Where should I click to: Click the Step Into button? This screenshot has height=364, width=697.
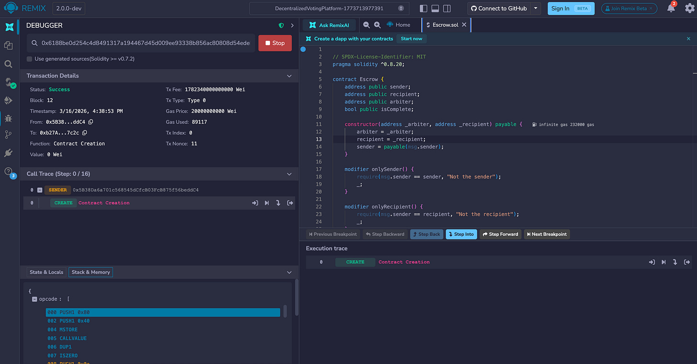pyautogui.click(x=461, y=234)
